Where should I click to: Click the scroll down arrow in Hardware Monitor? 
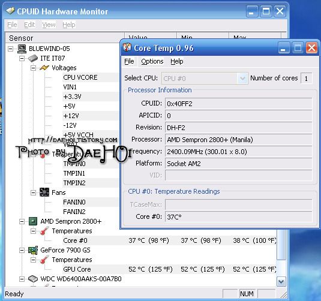pyautogui.click(x=281, y=282)
